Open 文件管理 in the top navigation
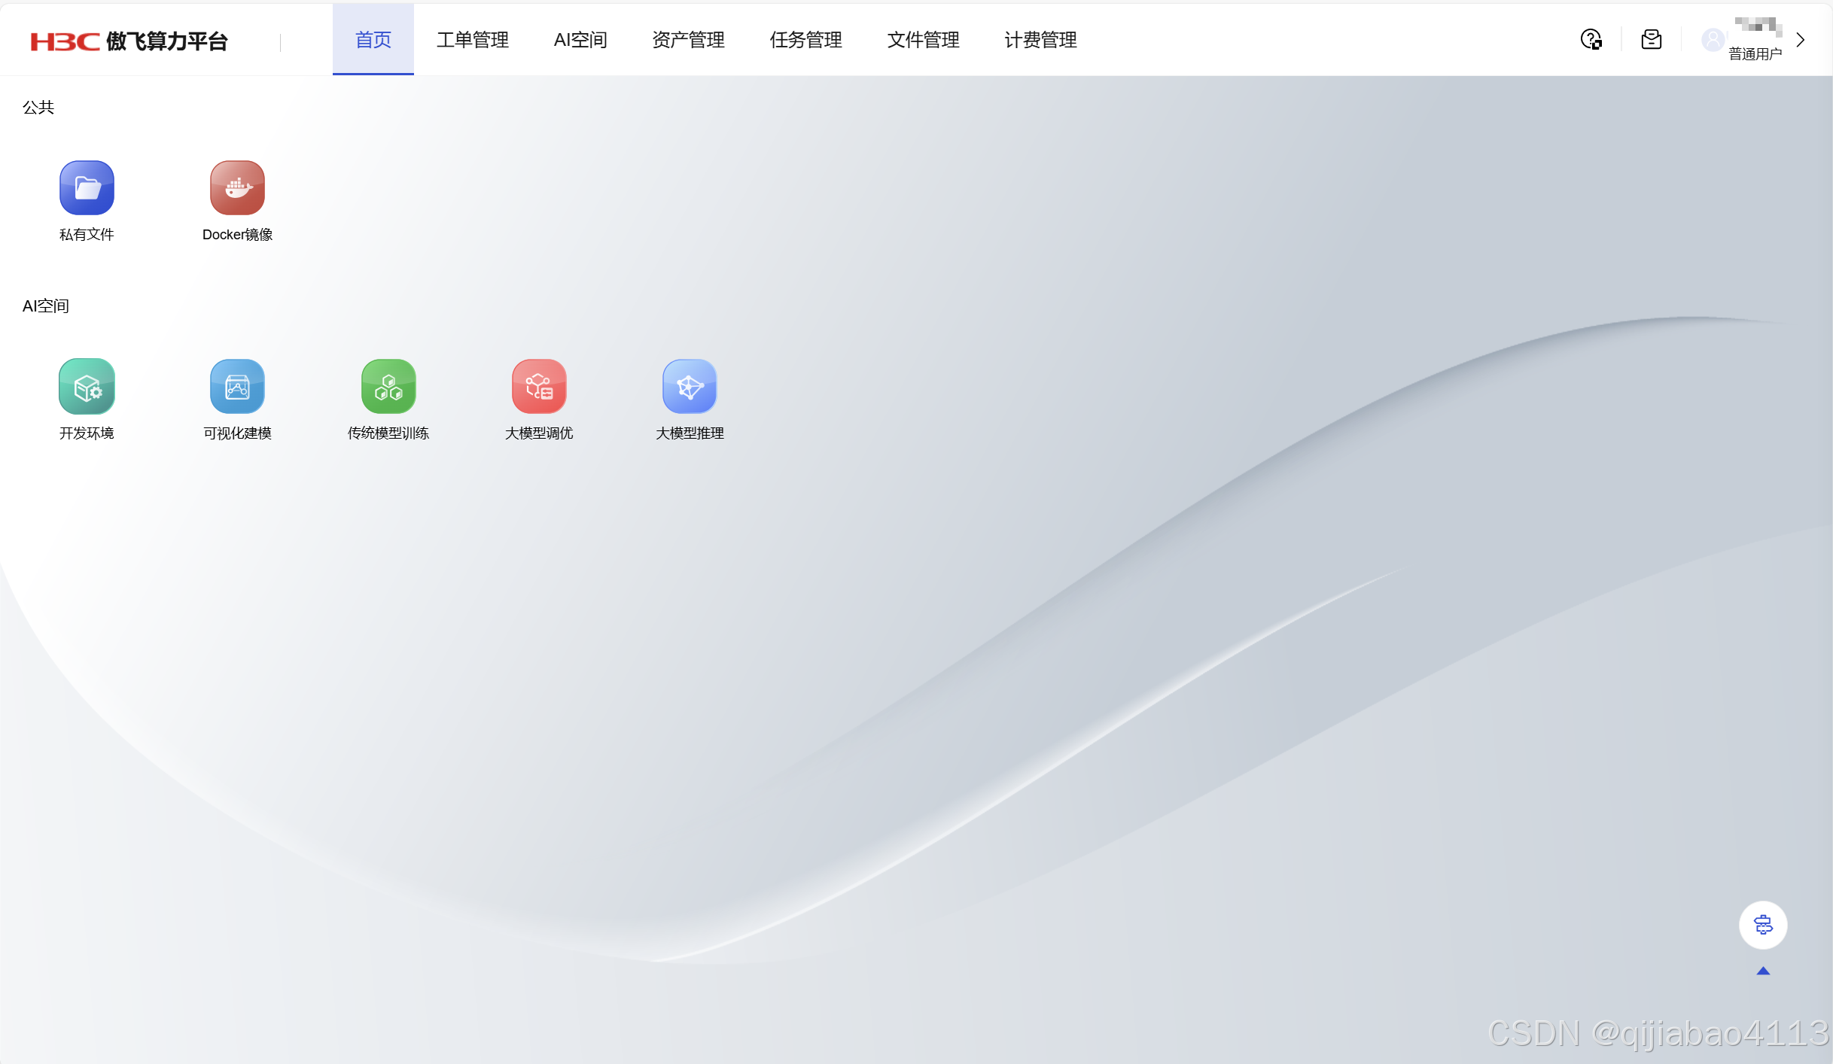The image size is (1833, 1064). coord(923,40)
